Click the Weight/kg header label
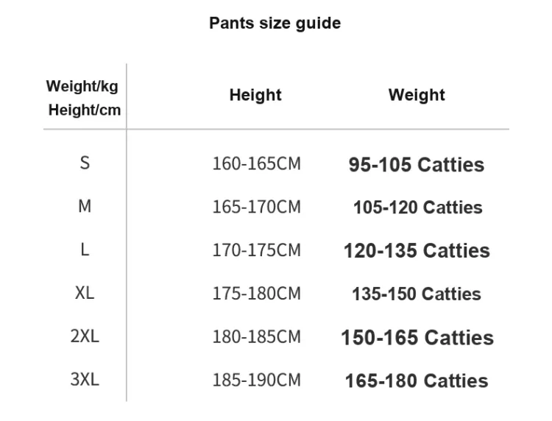The width and height of the screenshot is (552, 421). (82, 85)
